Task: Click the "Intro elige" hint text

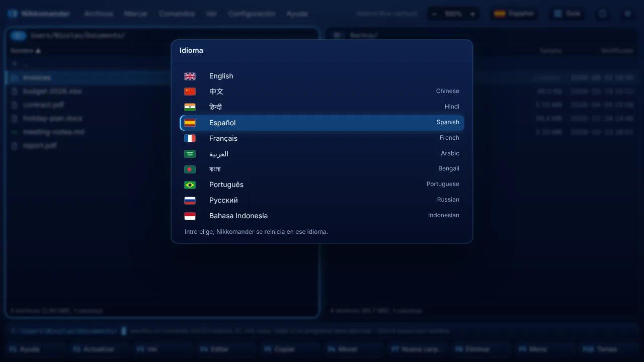Action: tap(256, 232)
